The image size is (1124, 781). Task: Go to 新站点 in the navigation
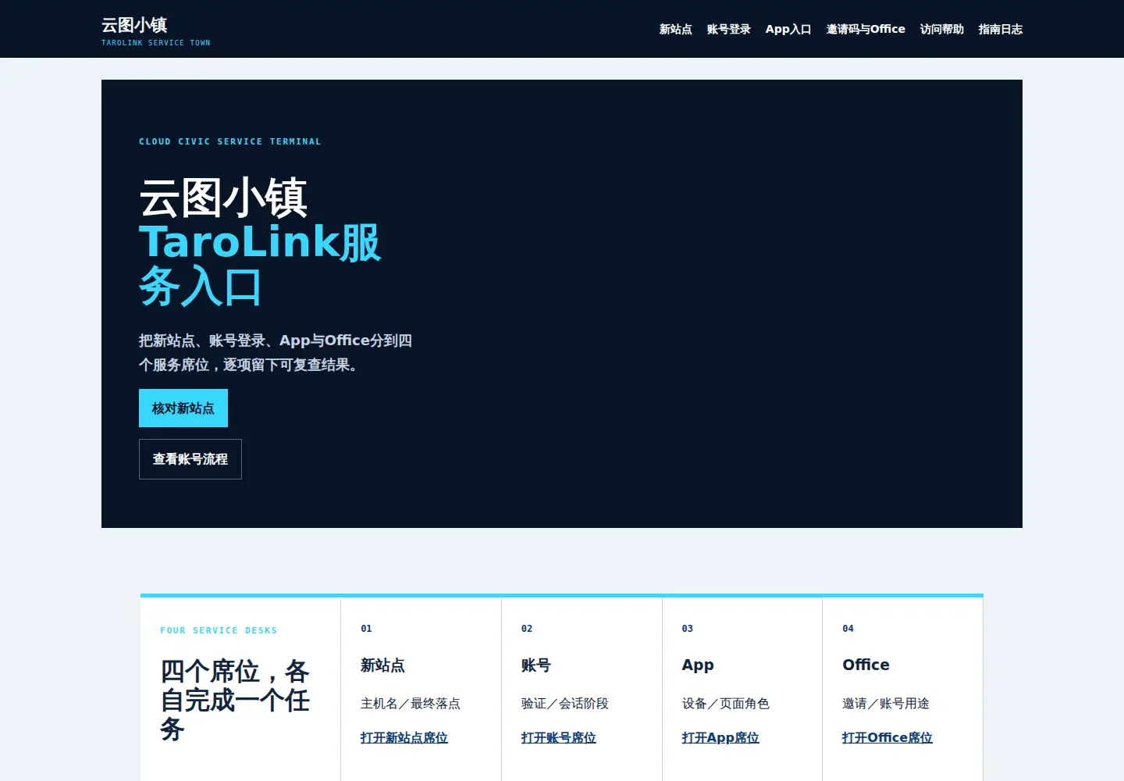click(x=675, y=29)
